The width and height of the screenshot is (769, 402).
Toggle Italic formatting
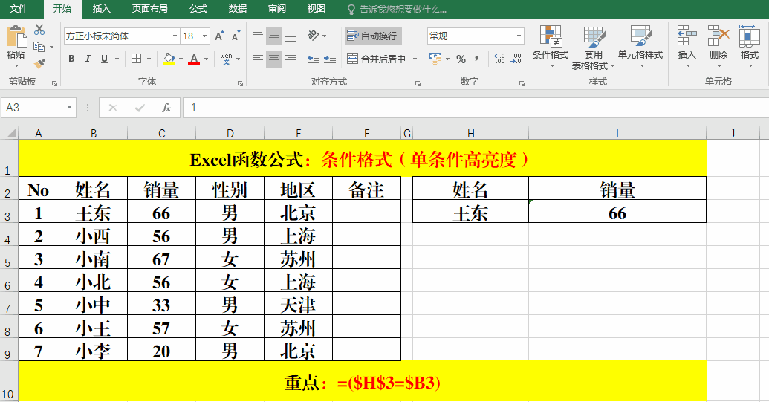(x=88, y=59)
